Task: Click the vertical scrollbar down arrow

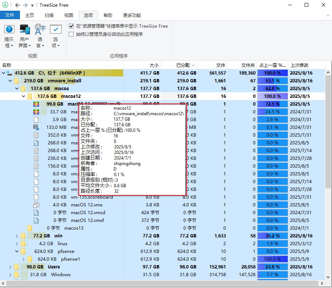Action: [x=328, y=277]
